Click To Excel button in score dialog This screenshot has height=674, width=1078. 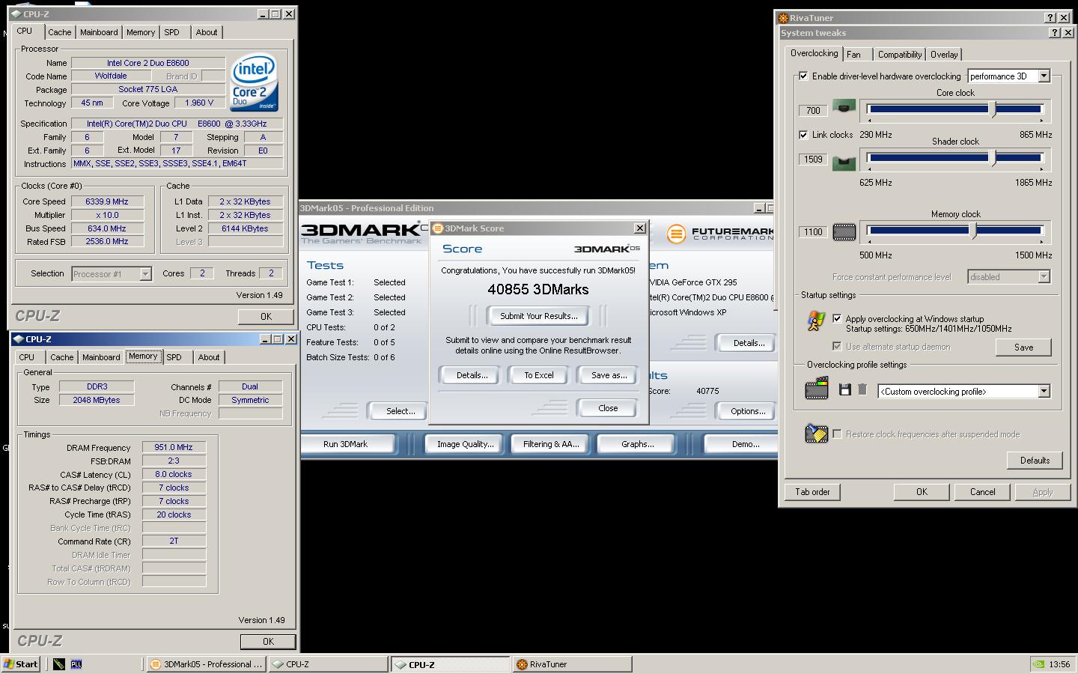pos(538,375)
